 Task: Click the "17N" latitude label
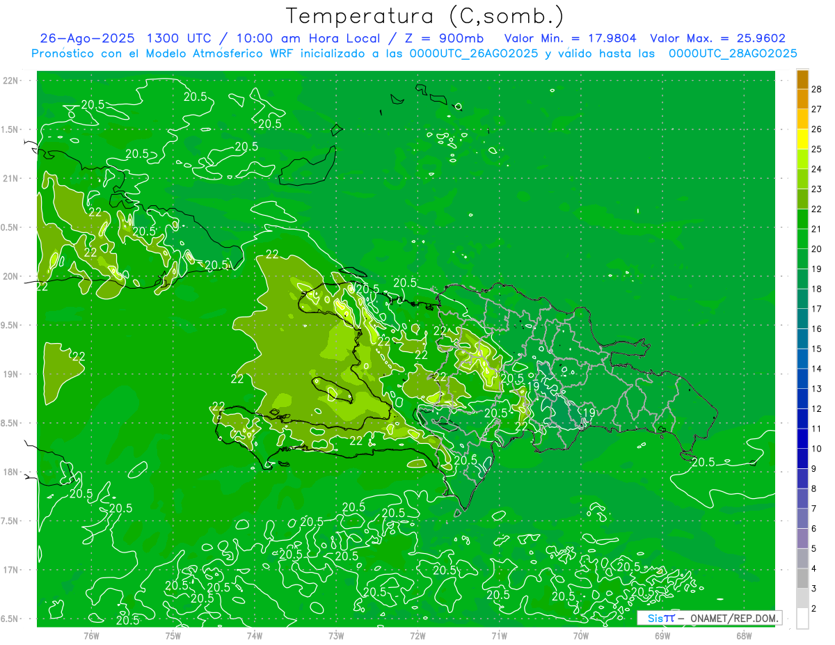point(10,570)
